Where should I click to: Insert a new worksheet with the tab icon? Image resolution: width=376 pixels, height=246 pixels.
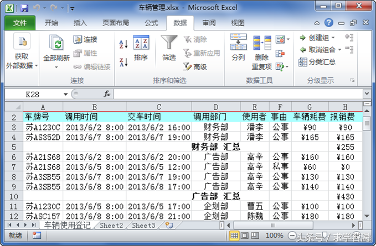pyautogui.click(x=169, y=225)
